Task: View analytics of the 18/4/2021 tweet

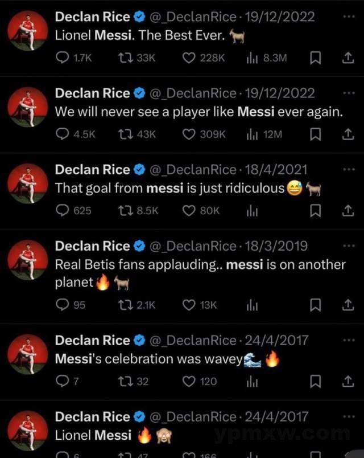Action: (252, 210)
